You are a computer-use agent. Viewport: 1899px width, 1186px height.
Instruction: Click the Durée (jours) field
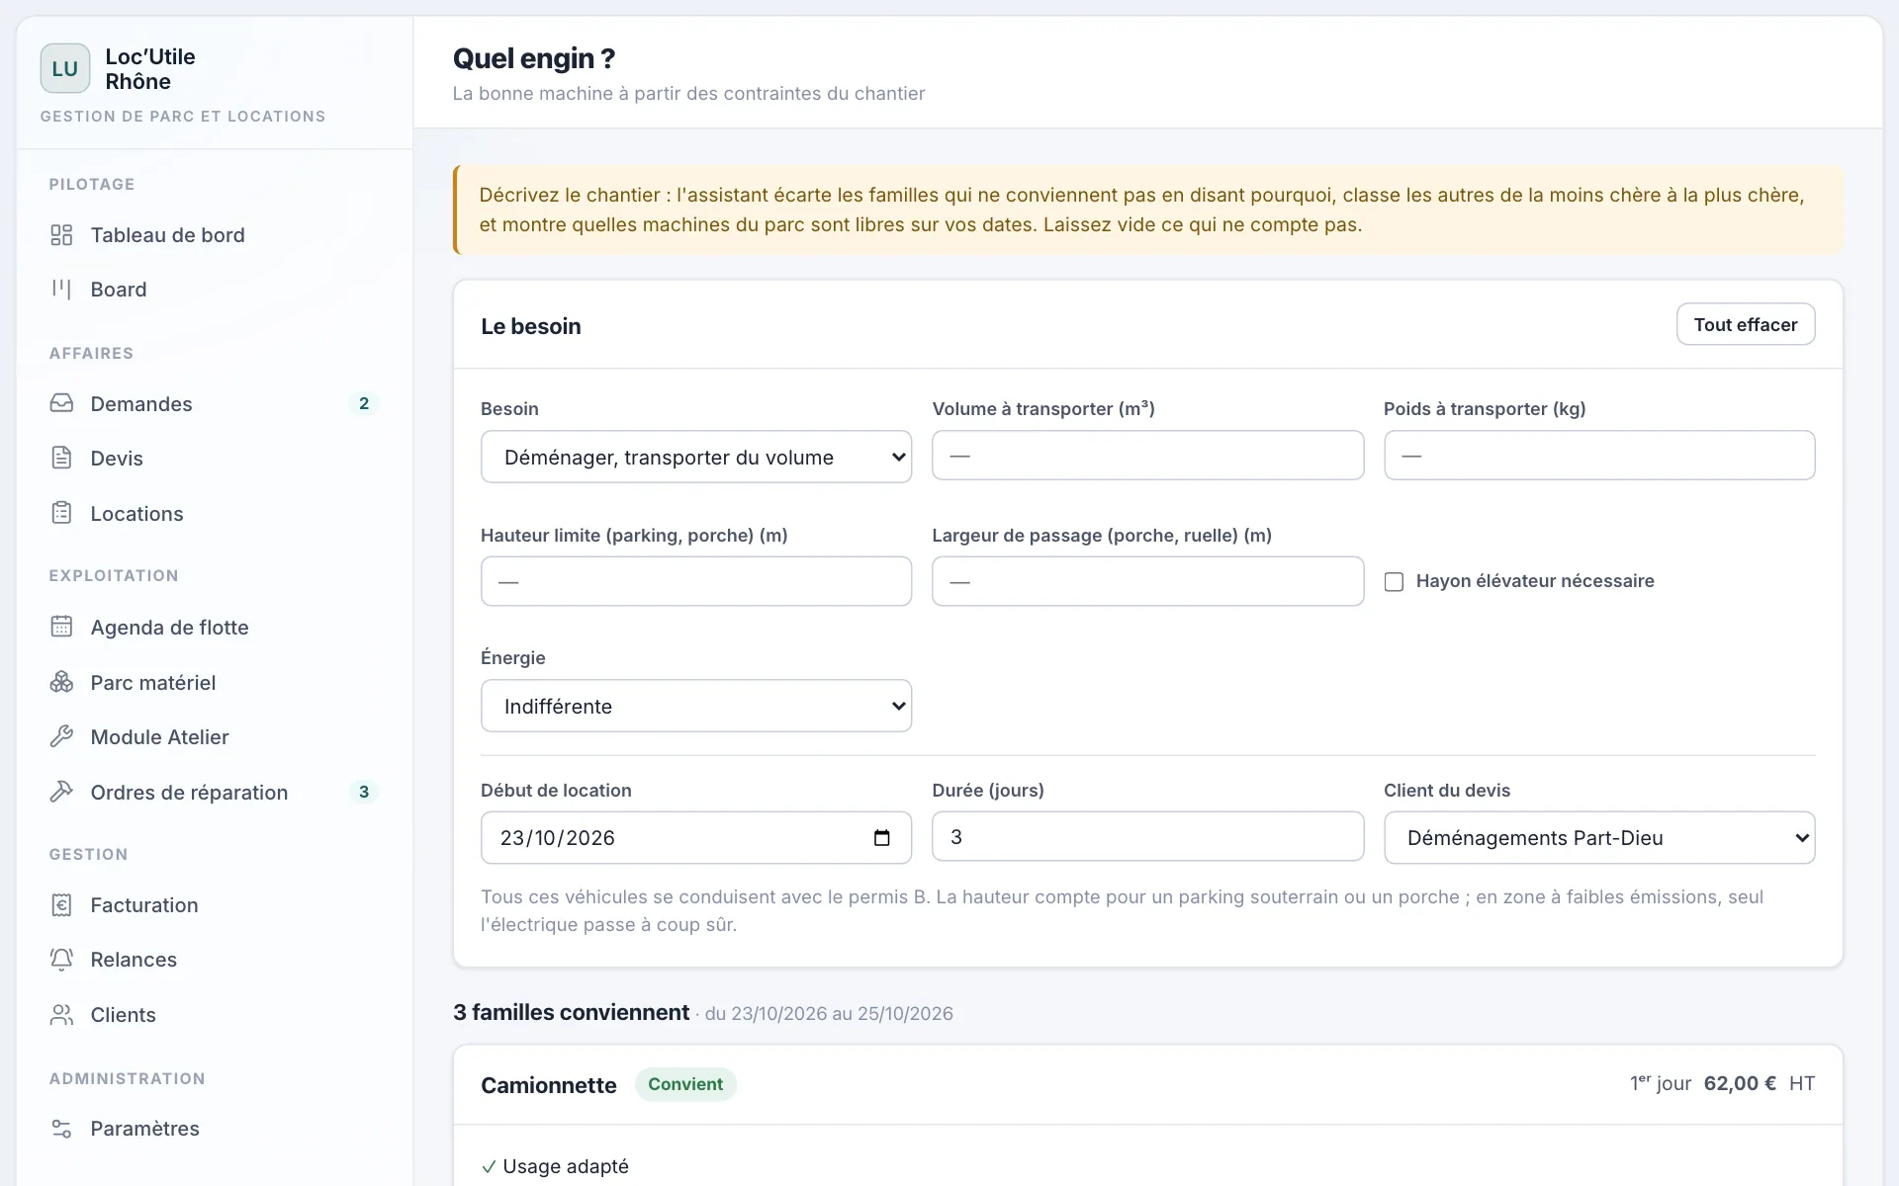pyautogui.click(x=1147, y=837)
